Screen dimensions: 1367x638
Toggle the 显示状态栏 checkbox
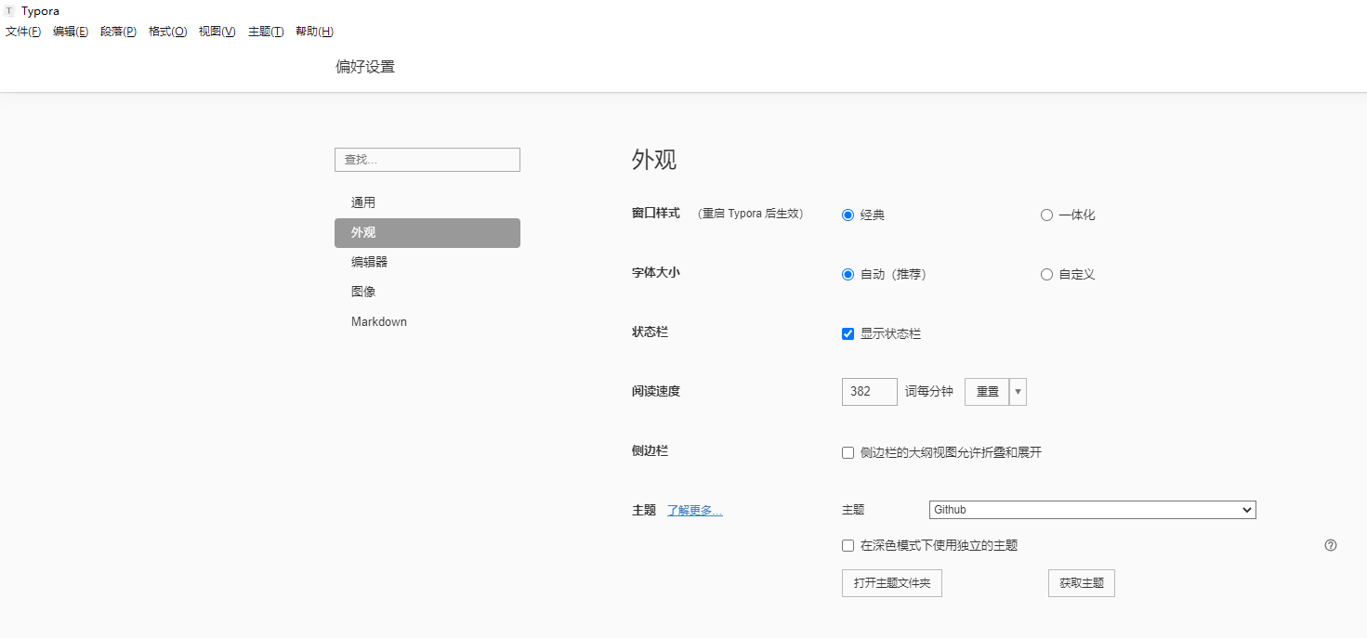click(848, 333)
